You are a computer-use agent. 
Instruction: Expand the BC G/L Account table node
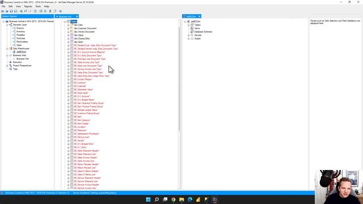(68, 96)
